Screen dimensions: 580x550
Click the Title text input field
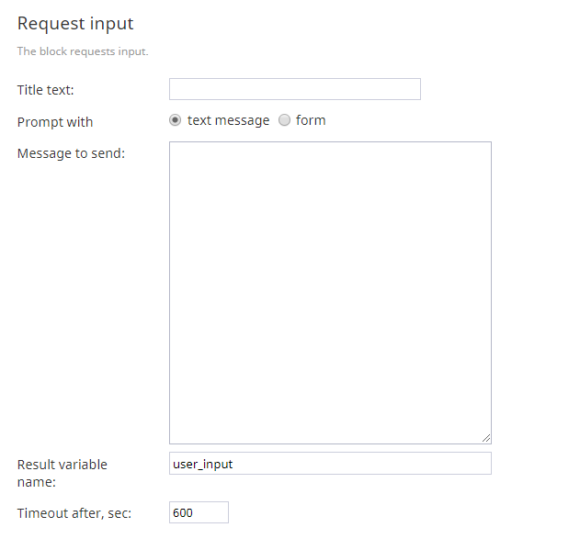[295, 89]
